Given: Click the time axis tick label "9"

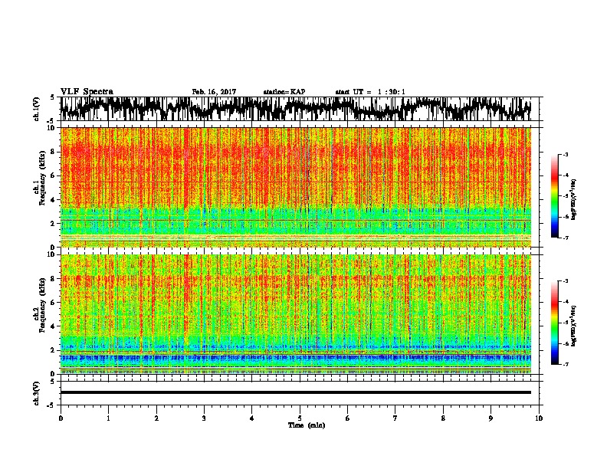Looking at the screenshot, I should pyautogui.click(x=491, y=418).
